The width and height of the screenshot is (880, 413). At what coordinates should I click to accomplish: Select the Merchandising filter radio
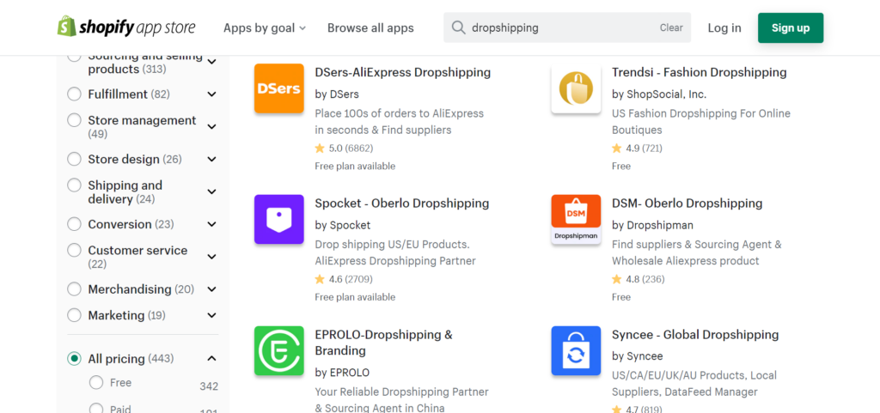click(x=74, y=289)
